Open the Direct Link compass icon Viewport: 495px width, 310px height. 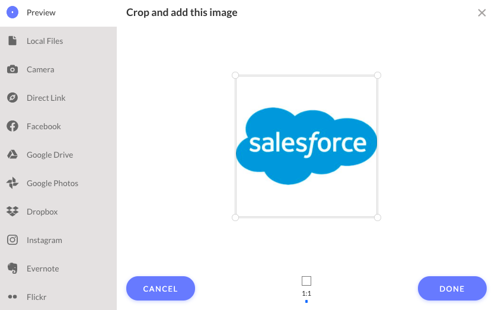point(12,98)
